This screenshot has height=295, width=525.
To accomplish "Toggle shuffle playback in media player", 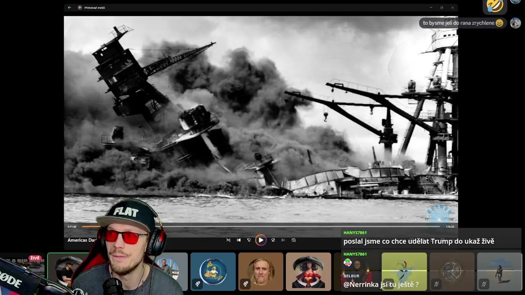I will 228,240.
